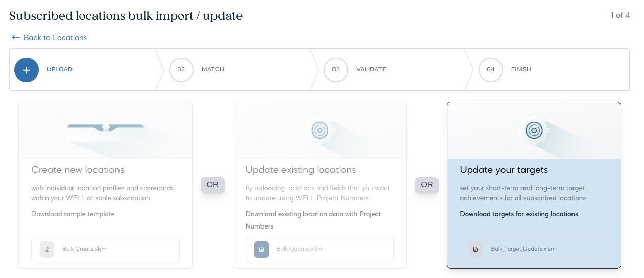Download sample template link
644x278 pixels.
click(73, 214)
